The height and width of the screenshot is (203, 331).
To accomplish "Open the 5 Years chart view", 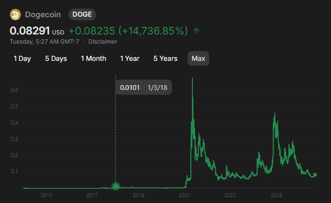I will [165, 58].
